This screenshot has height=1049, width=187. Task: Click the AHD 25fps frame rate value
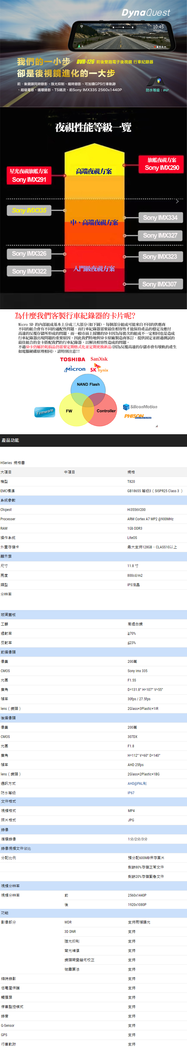tap(136, 765)
